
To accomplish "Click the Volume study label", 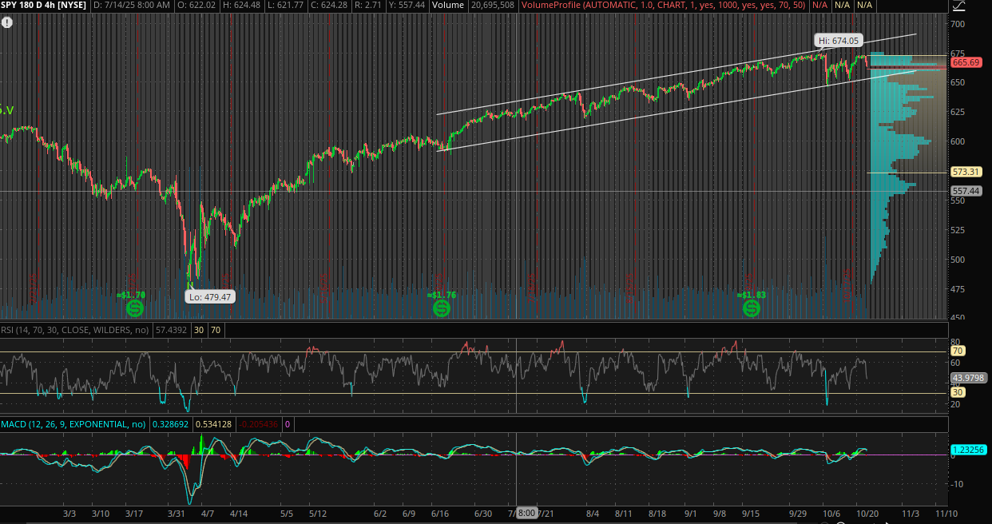I will click(450, 6).
